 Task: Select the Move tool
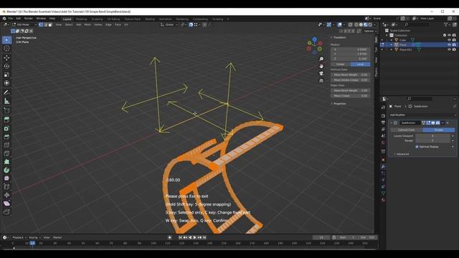point(6,57)
